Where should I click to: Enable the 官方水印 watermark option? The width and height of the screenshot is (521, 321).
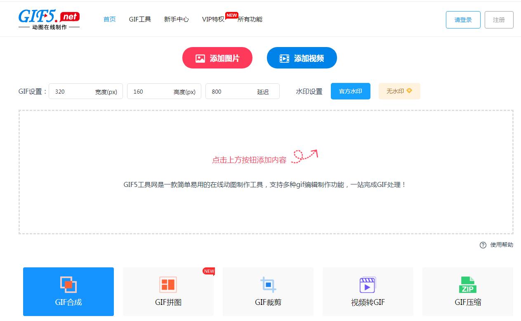350,91
